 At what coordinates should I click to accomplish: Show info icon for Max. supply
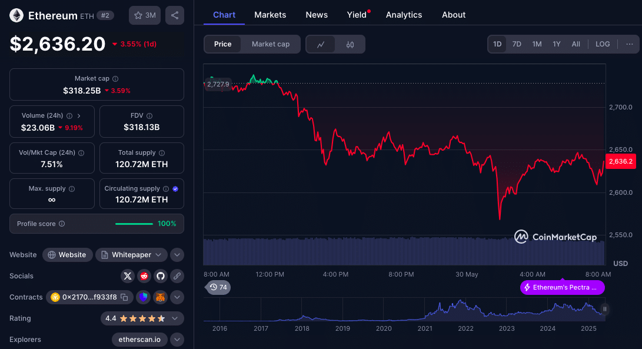coord(72,189)
